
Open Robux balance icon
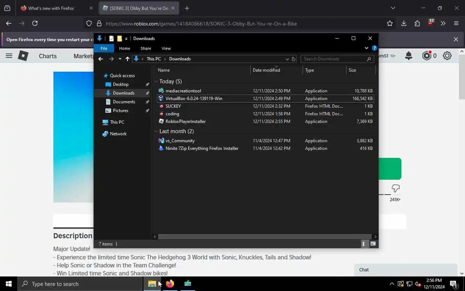[x=427, y=56]
